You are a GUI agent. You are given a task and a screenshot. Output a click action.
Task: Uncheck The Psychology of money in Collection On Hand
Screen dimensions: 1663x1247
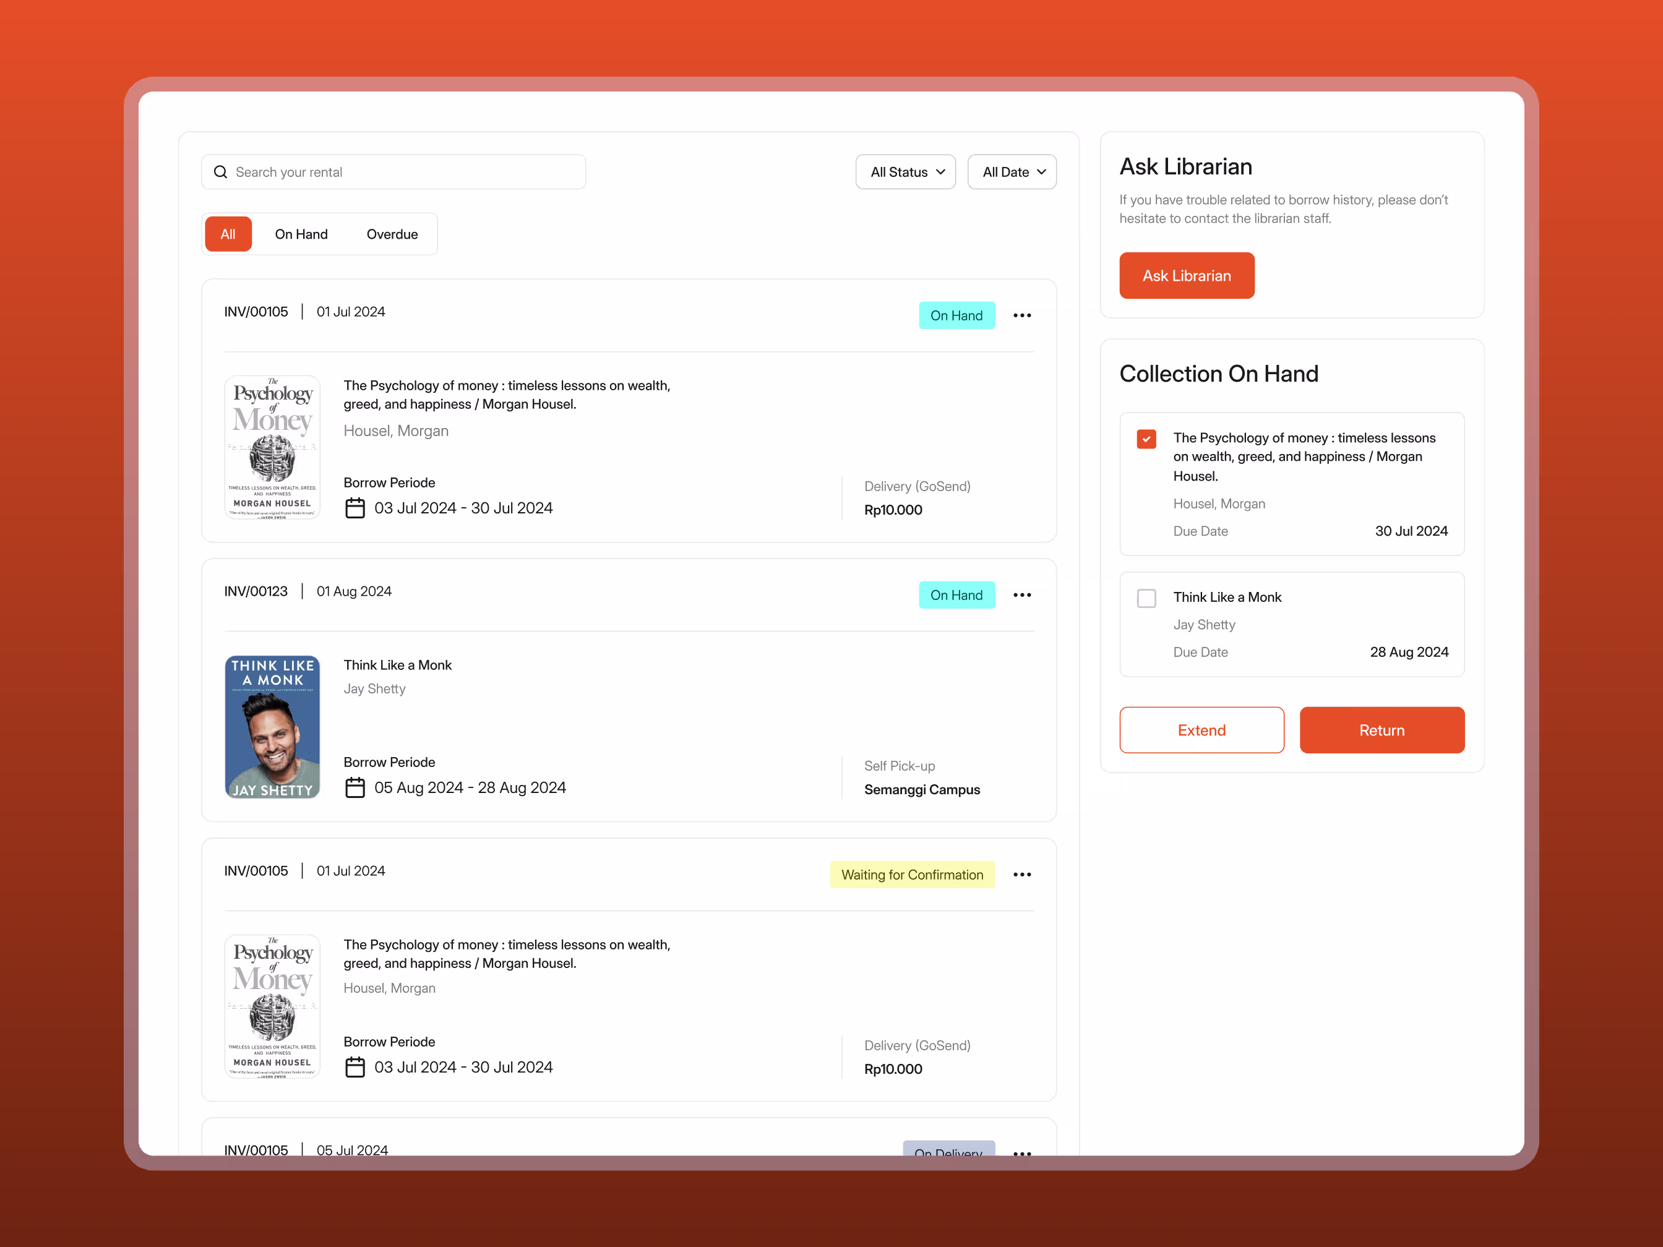(x=1146, y=439)
